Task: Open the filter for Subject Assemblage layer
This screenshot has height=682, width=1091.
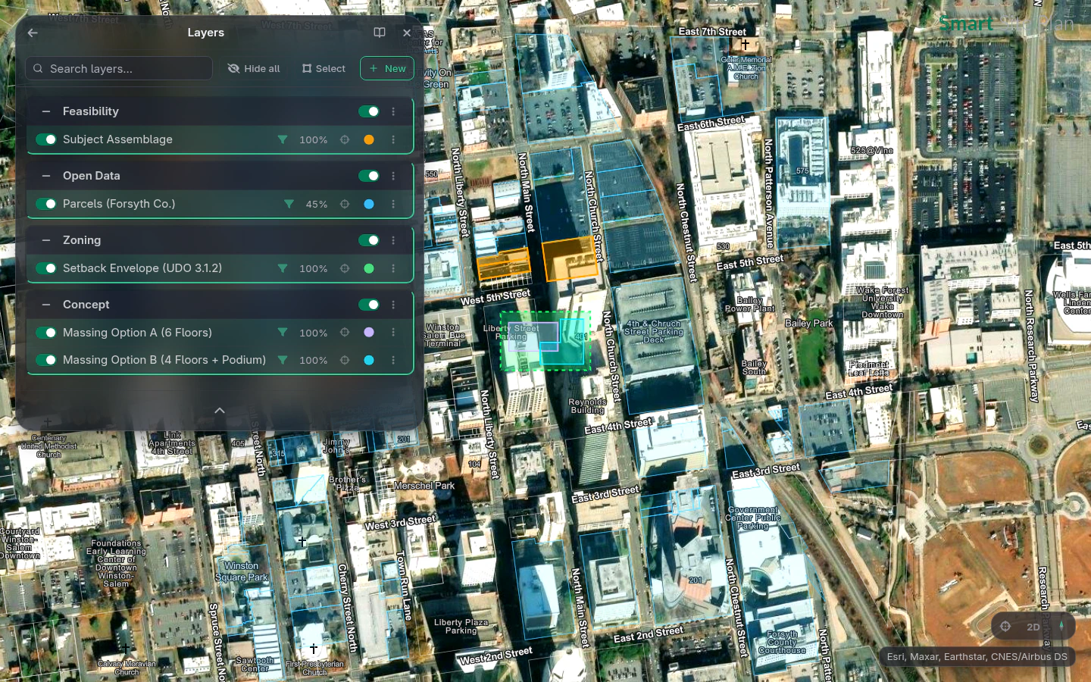Action: coord(283,139)
